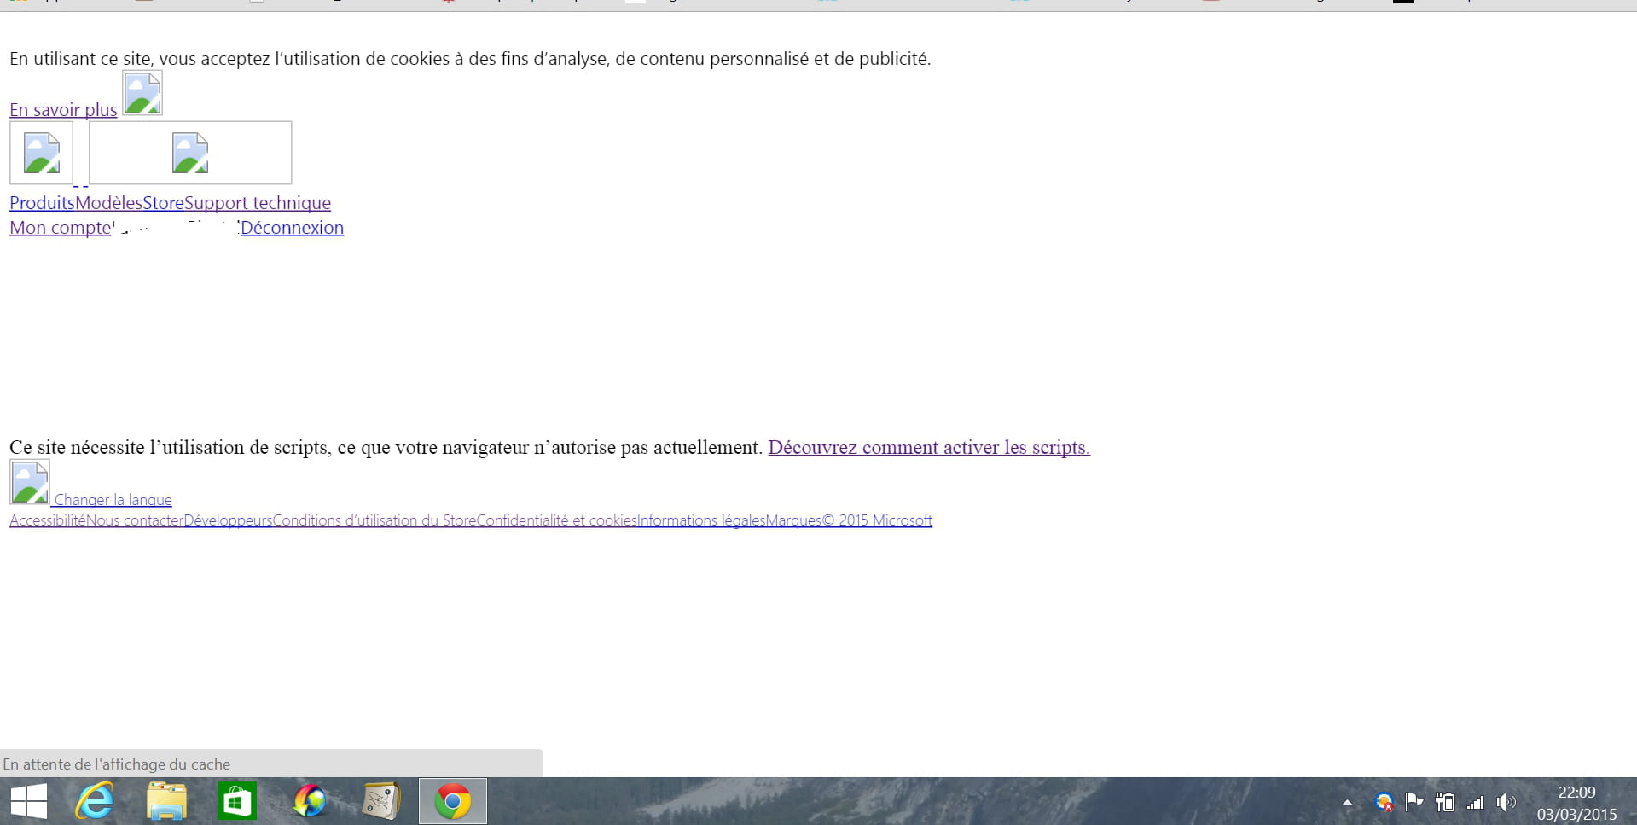Image resolution: width=1637 pixels, height=825 pixels.
Task: Open the 'En savoir plus' cookie link
Action: [63, 110]
